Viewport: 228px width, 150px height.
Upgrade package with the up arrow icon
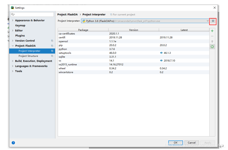pos(212,41)
